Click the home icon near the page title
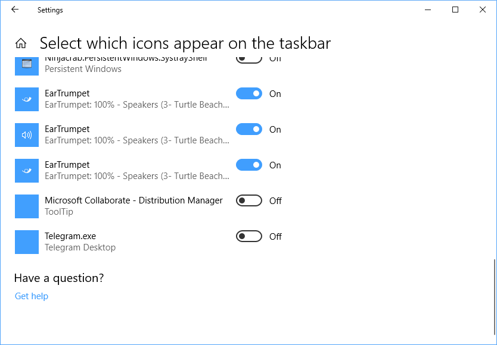The width and height of the screenshot is (497, 345). [x=21, y=43]
